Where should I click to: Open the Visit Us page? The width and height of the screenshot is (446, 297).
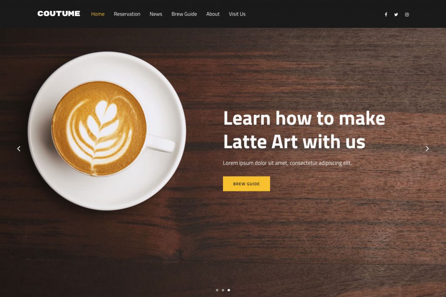pyautogui.click(x=237, y=14)
